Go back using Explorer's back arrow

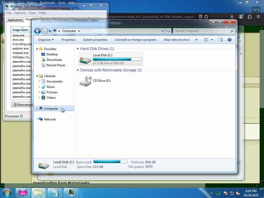tap(37, 31)
